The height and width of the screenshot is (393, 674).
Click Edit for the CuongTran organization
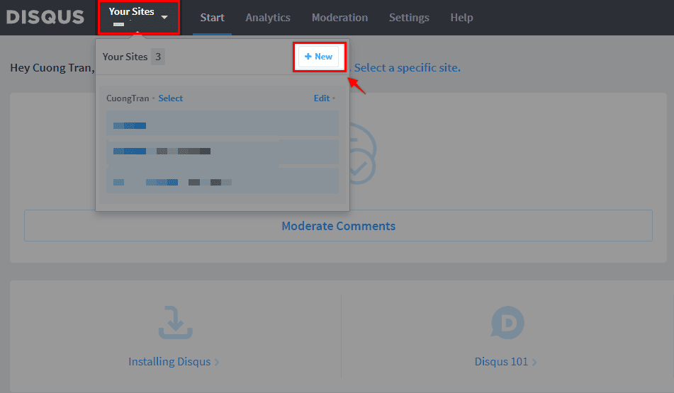tap(322, 98)
